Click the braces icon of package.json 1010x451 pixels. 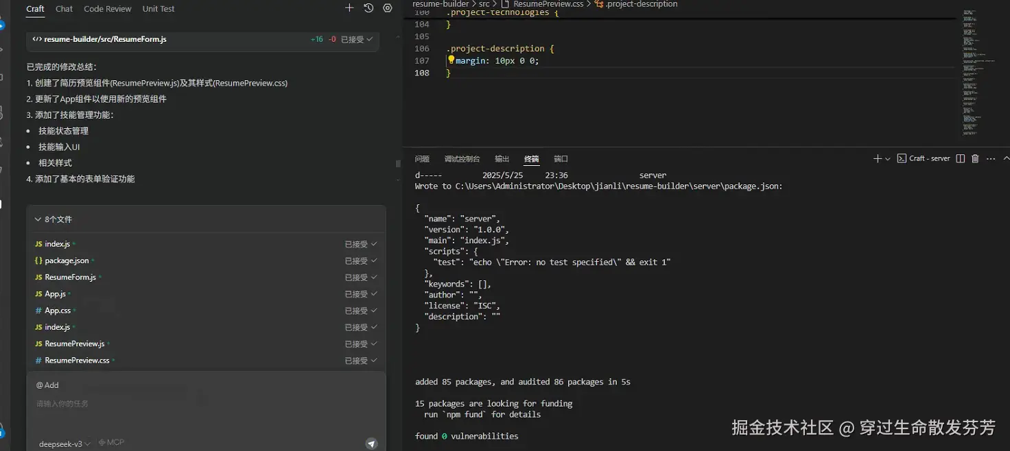pos(38,260)
